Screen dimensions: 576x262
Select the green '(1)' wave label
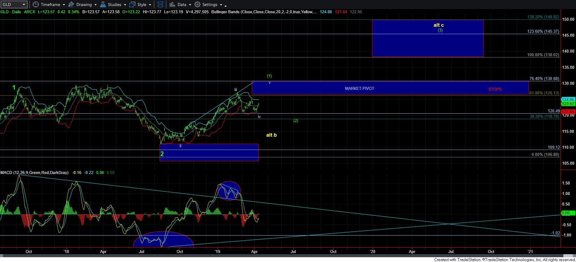(x=269, y=76)
